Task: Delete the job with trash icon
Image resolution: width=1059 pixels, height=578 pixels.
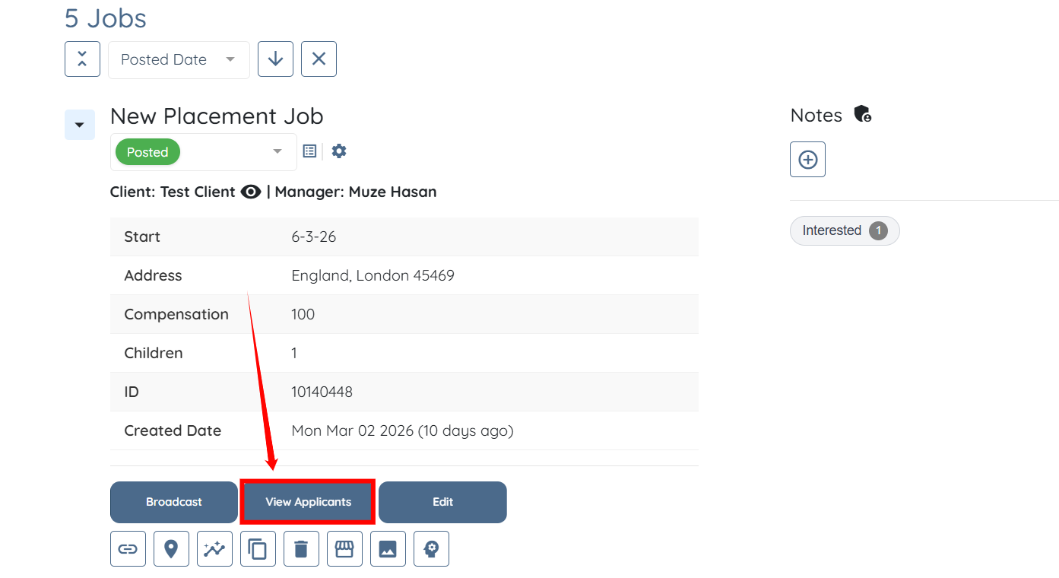Action: (301, 548)
